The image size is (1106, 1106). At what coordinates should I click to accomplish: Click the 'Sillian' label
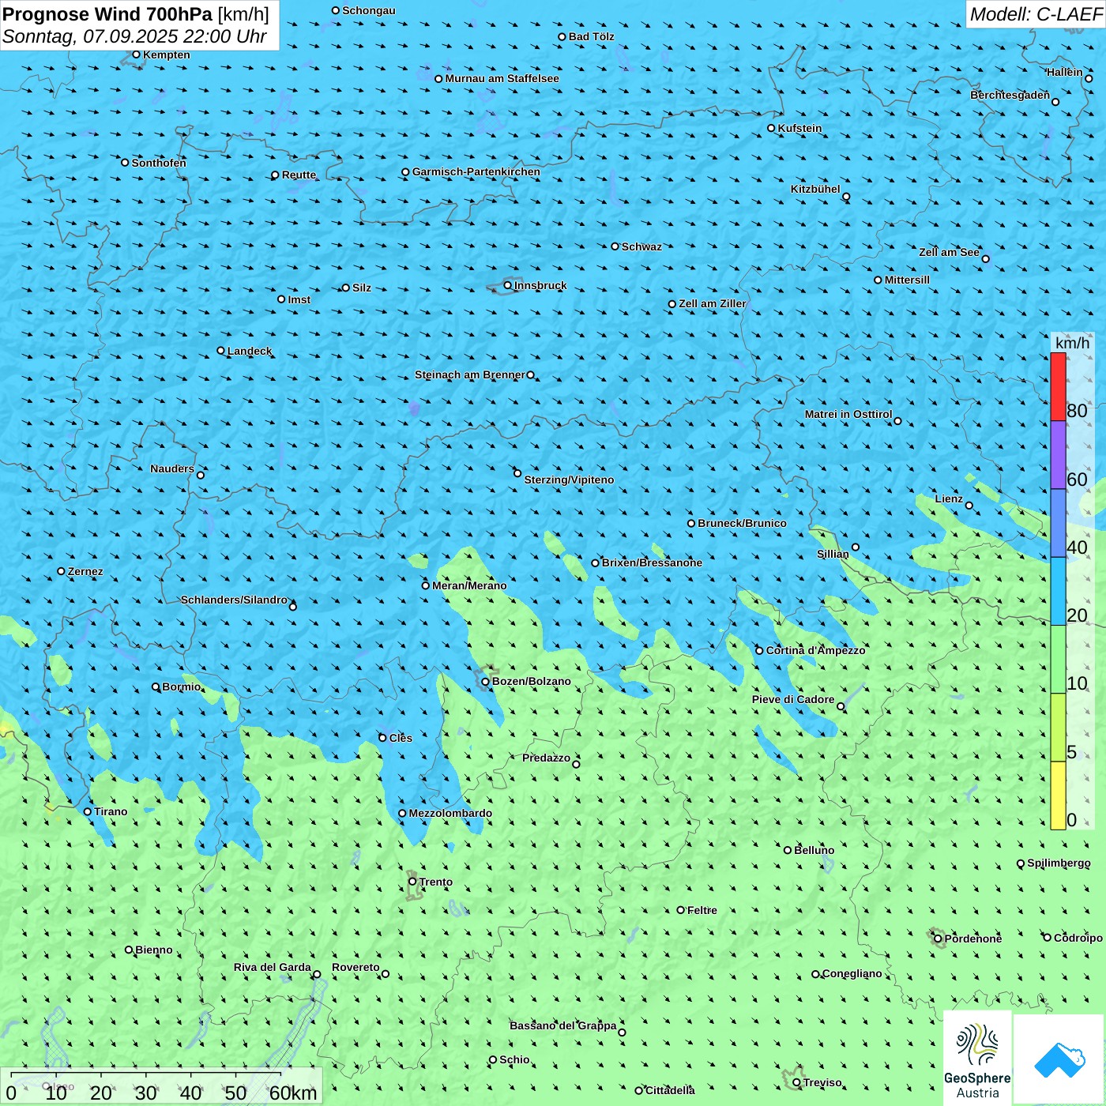coord(833,554)
